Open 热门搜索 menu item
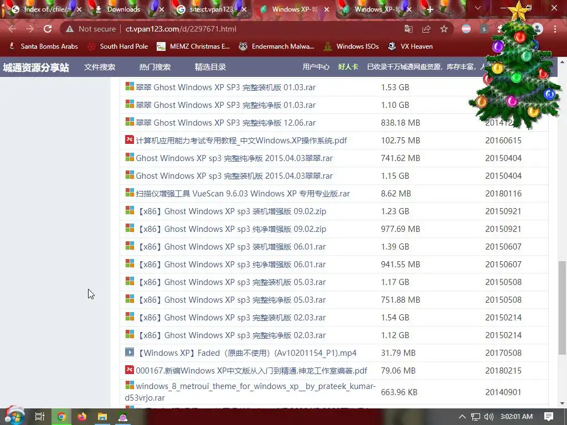 point(155,67)
